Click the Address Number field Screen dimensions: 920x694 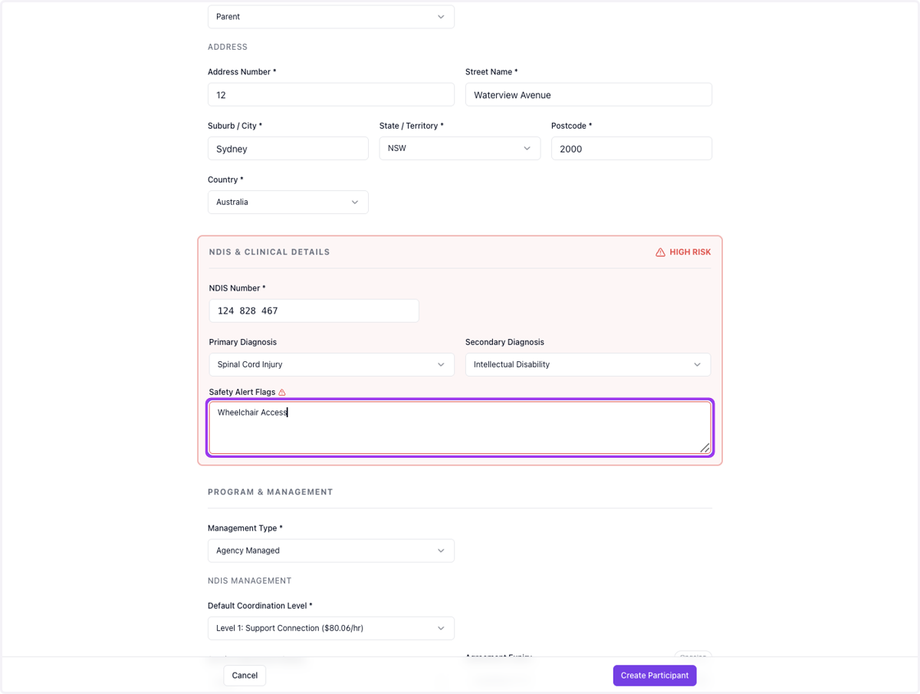coord(331,95)
